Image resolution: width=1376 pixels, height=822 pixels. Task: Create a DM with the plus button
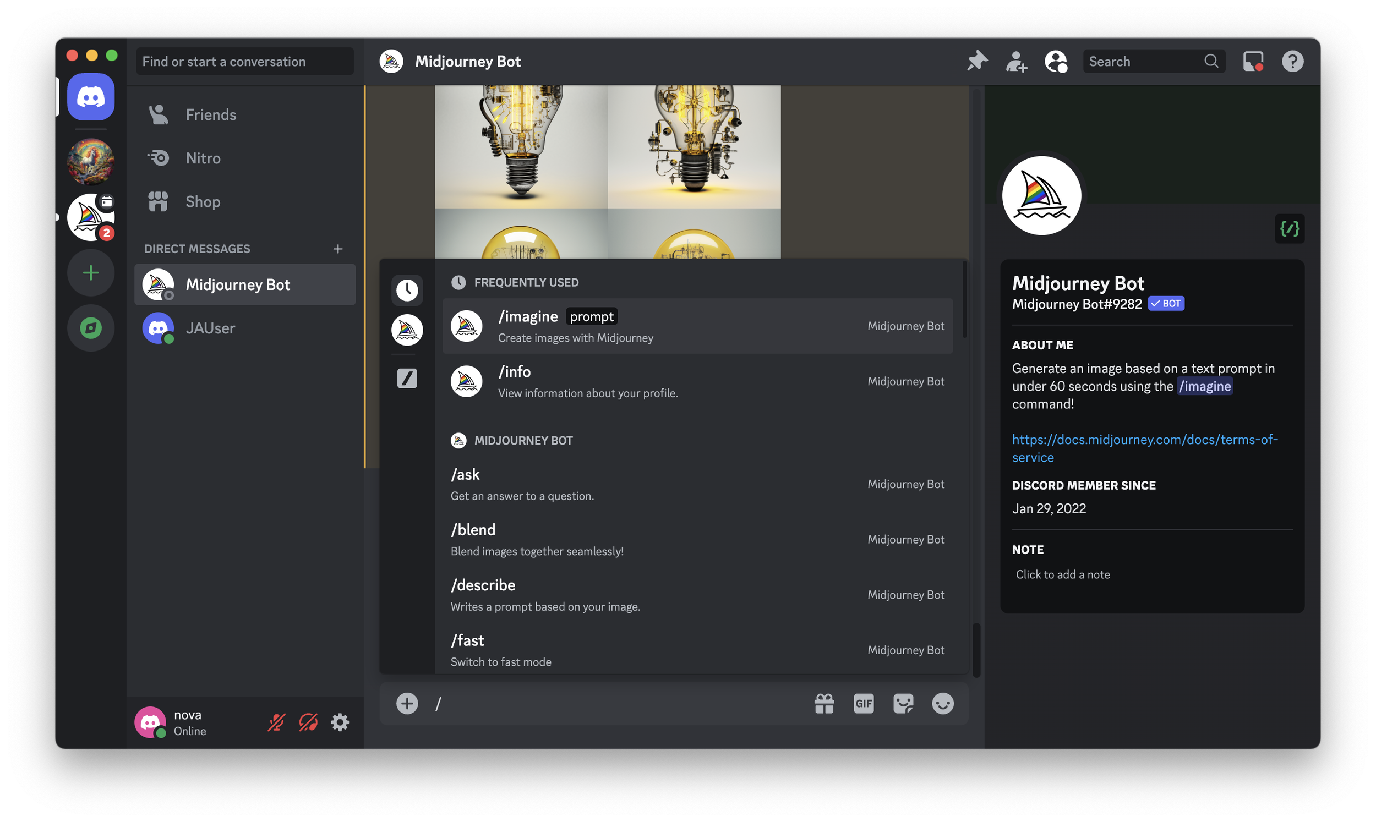(338, 249)
